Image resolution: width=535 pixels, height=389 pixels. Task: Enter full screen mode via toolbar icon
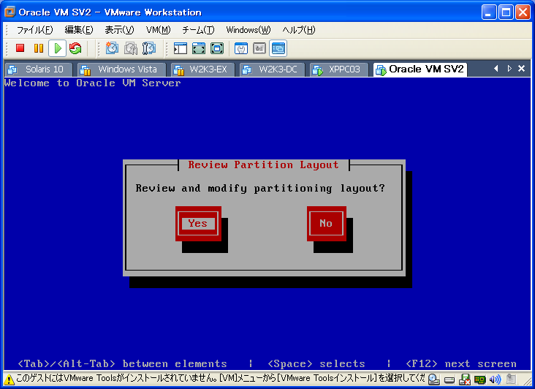click(217, 48)
